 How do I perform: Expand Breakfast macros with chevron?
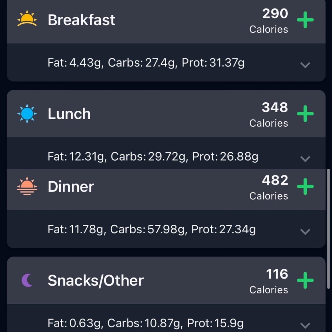coord(305,65)
